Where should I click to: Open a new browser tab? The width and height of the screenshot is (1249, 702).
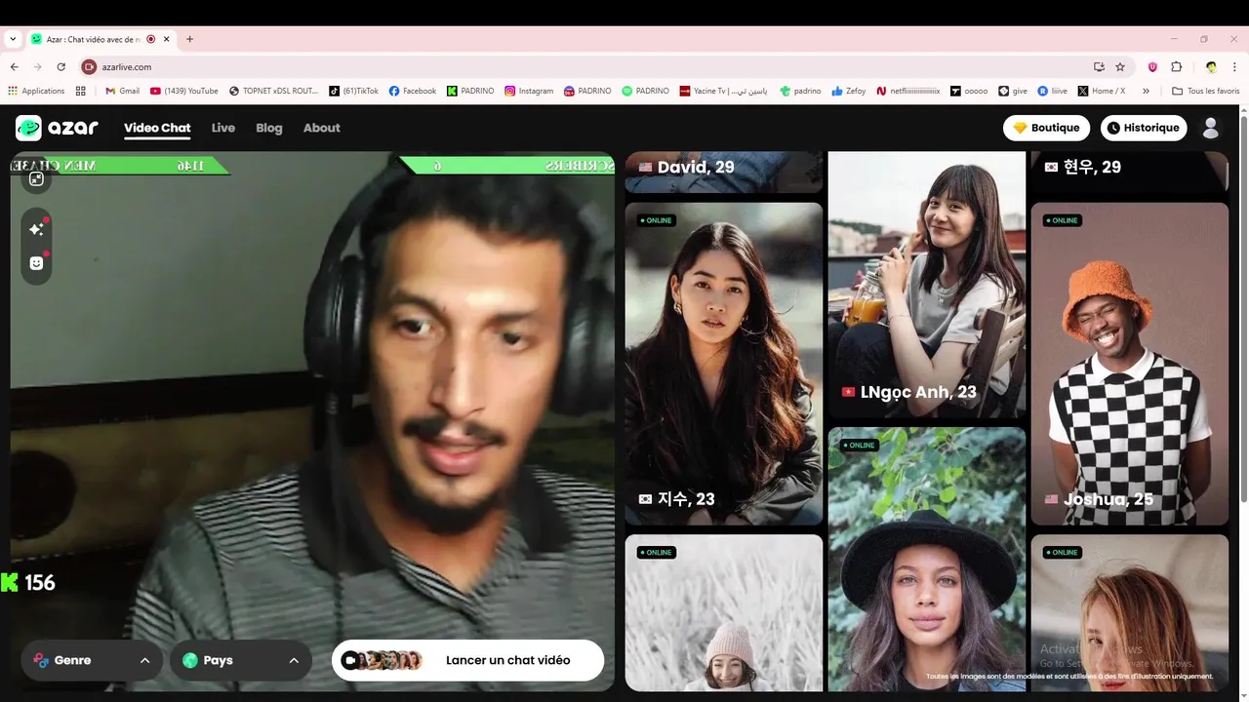click(x=189, y=39)
